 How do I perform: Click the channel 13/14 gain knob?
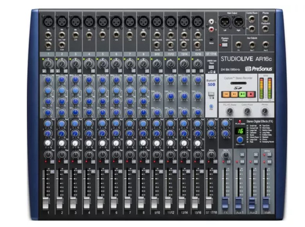click(x=184, y=64)
